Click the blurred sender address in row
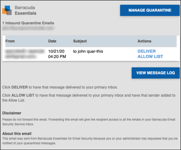Viewport: 181px width, 150px height. tap(25, 54)
